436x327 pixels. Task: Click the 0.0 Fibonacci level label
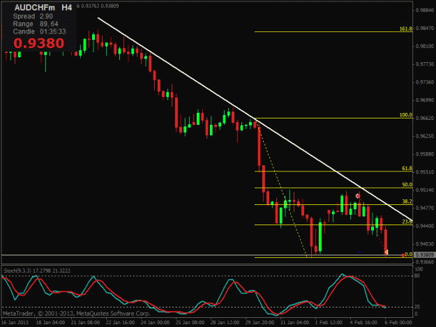point(408,254)
